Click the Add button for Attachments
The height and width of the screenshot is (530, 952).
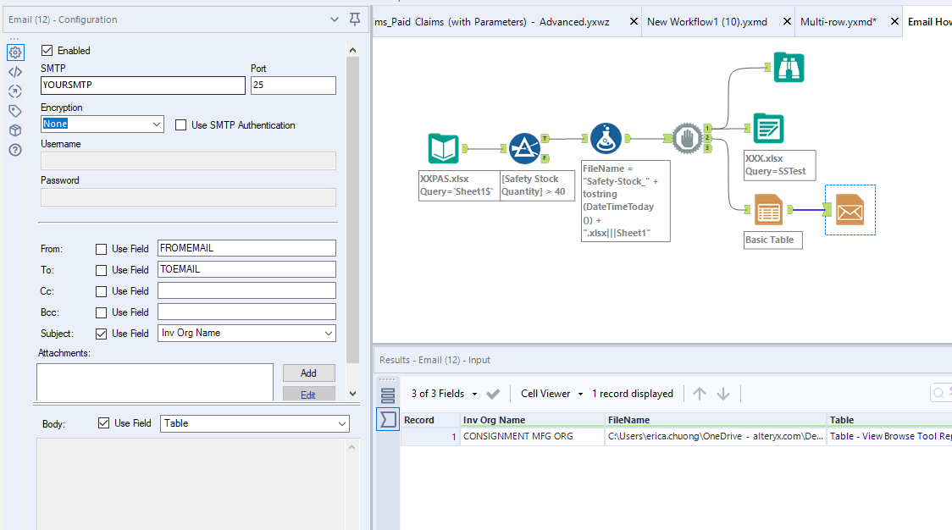308,373
